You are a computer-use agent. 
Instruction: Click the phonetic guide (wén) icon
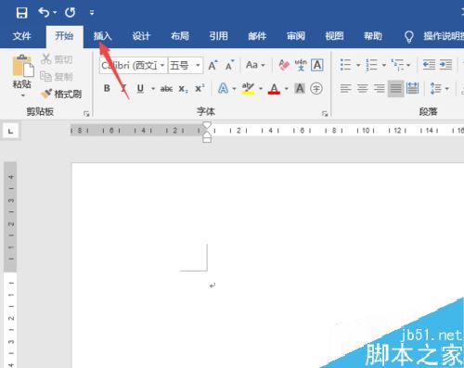coord(301,65)
